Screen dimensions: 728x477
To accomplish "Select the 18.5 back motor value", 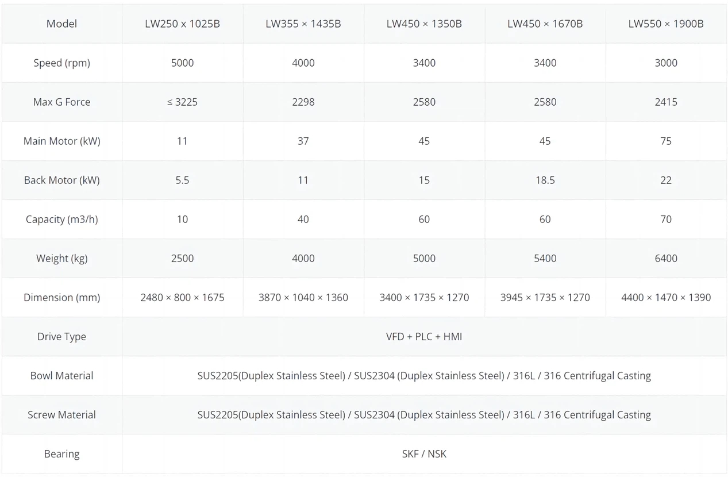I will (x=545, y=180).
